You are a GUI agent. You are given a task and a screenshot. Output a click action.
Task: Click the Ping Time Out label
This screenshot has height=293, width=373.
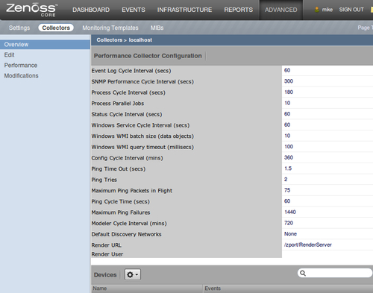tap(119, 169)
